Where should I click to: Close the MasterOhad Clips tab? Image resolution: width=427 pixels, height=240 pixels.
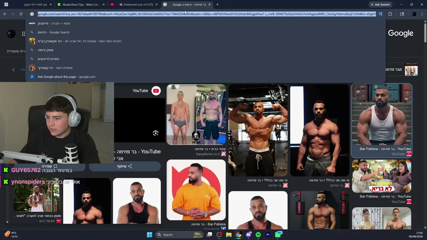[104, 5]
